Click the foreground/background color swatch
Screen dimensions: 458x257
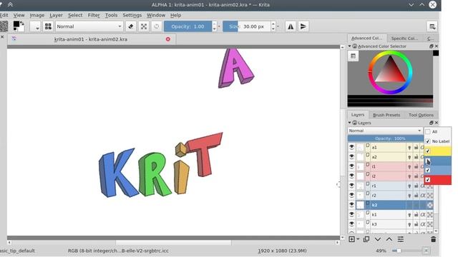19,26
